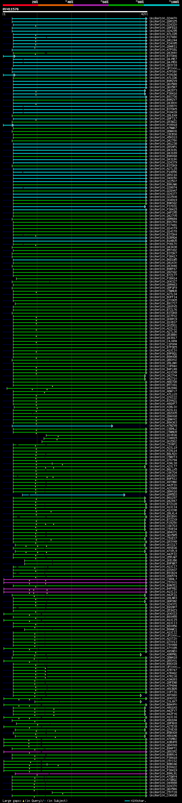
Task: Click the UniRef100_Q8GV02 label
Action: [163, 360]
